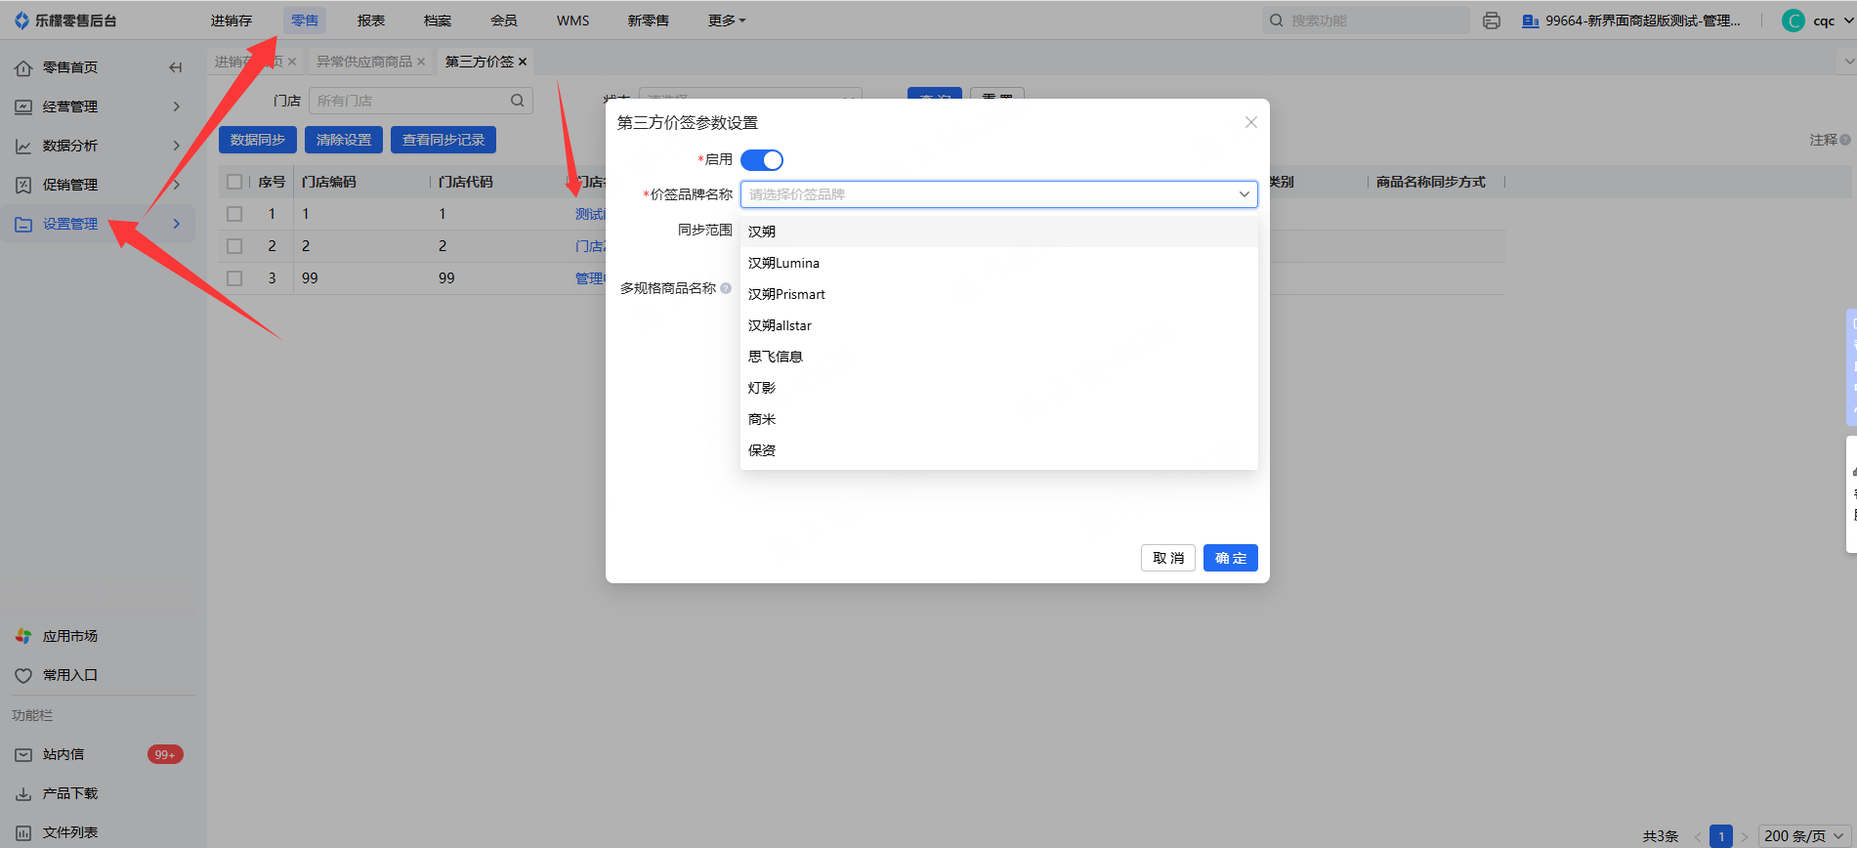Open the 档案 top menu
The image size is (1857, 848).
click(x=438, y=21)
